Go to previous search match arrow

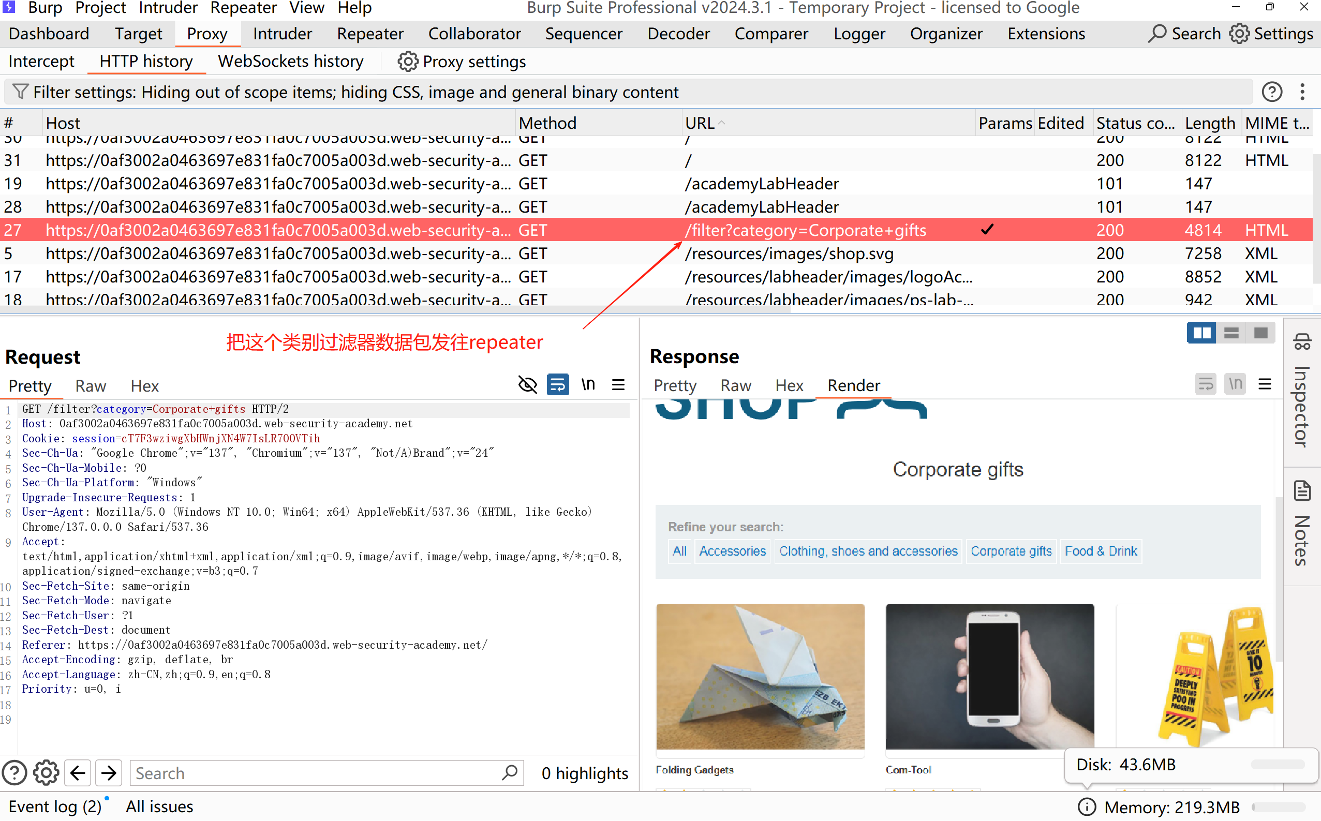click(x=78, y=773)
